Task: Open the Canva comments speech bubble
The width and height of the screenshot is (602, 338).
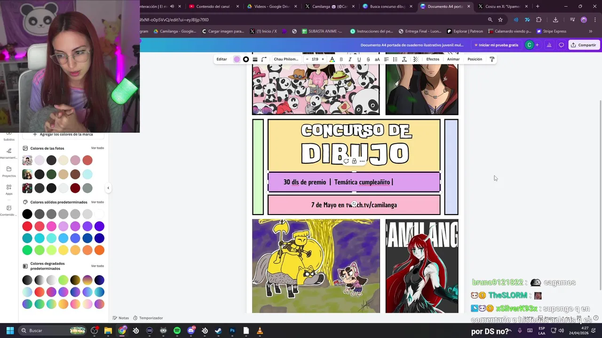Action: click(561, 45)
